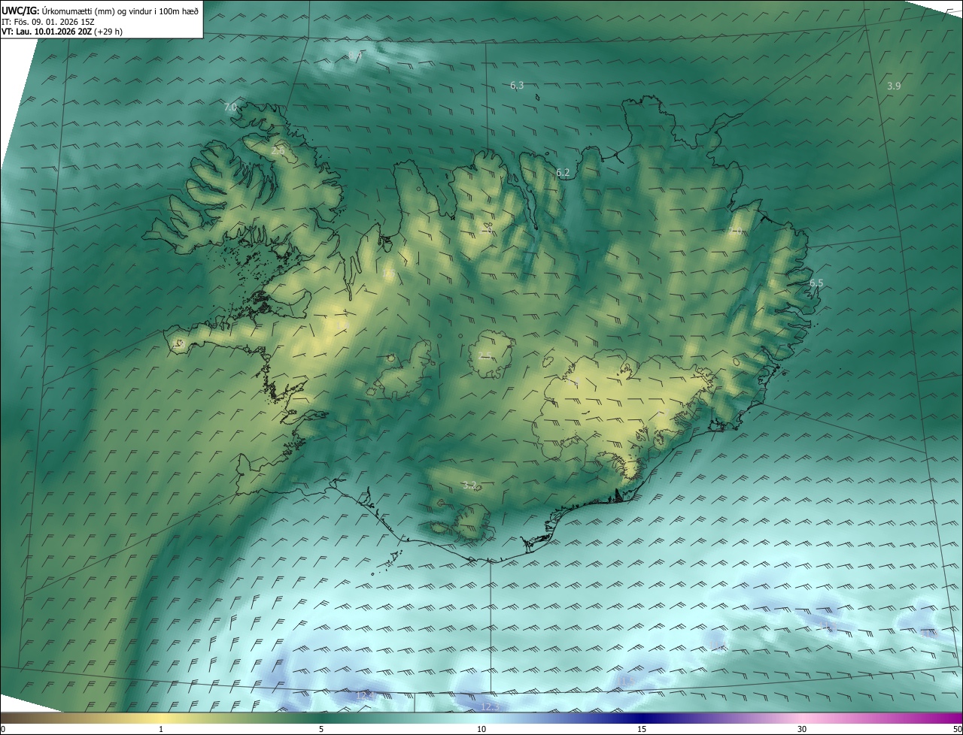Click the 6.3 value label north of Iceland
The image size is (963, 735).
[517, 86]
